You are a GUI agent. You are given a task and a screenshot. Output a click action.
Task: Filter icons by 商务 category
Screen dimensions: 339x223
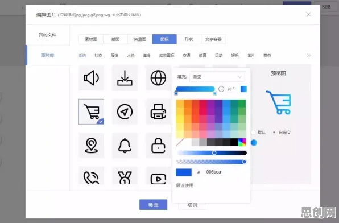(x=267, y=56)
